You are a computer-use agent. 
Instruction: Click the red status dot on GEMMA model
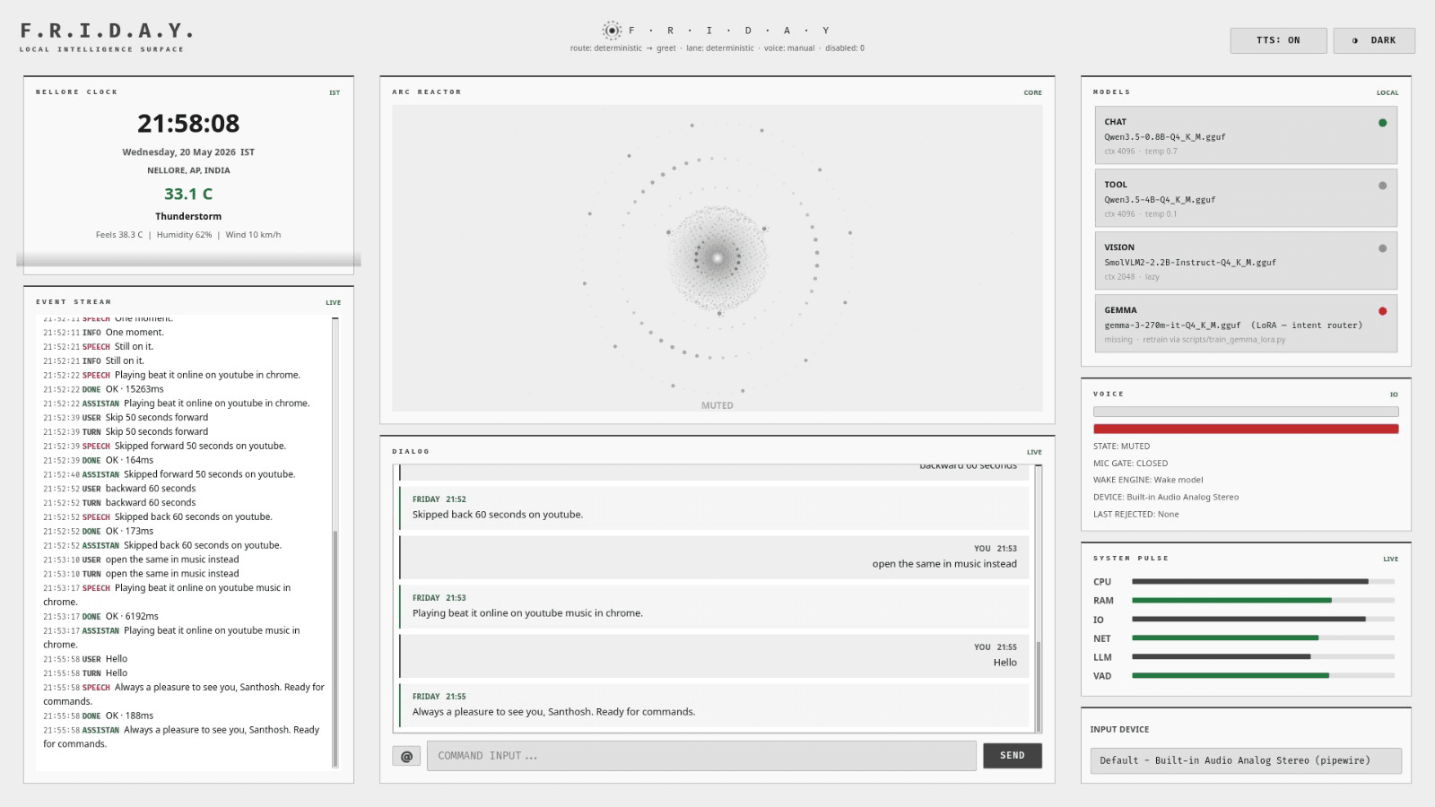(x=1382, y=311)
